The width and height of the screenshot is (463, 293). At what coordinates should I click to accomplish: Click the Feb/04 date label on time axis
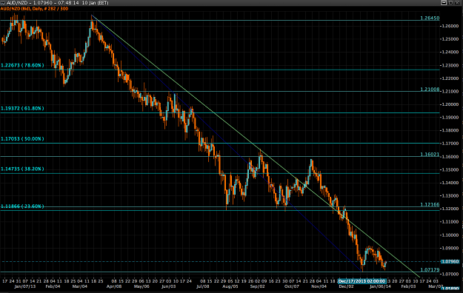(53, 286)
